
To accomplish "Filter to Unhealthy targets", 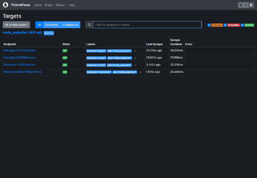I will pos(52,25).
